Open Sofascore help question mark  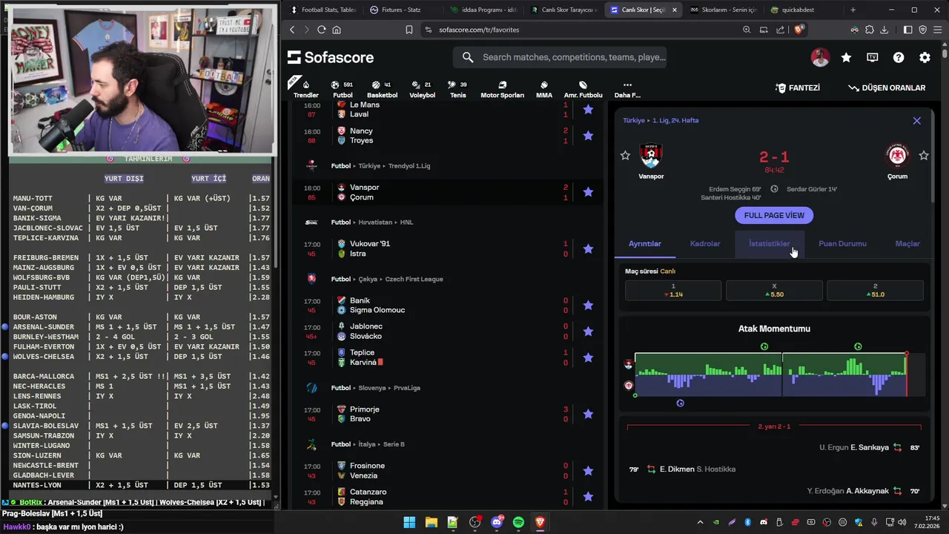pyautogui.click(x=899, y=57)
